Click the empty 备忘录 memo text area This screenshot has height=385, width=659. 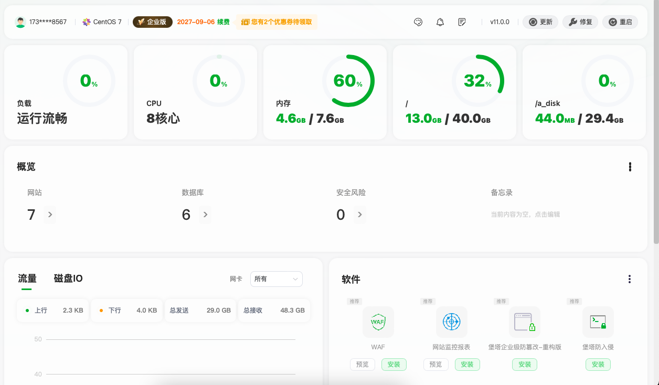tap(525, 215)
